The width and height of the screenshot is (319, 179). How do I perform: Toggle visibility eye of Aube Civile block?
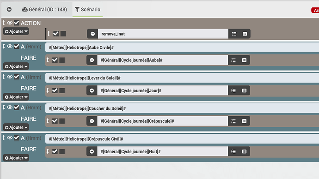pyautogui.click(x=10, y=46)
